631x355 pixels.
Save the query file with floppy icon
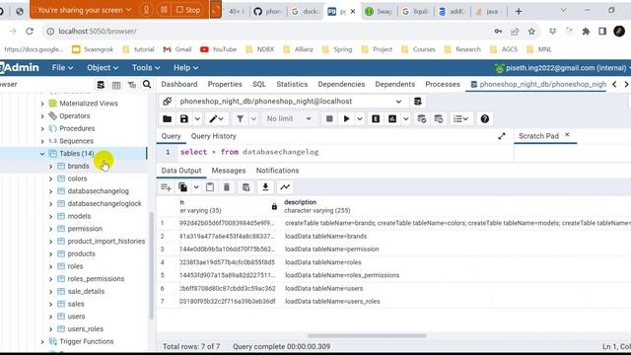(184, 118)
